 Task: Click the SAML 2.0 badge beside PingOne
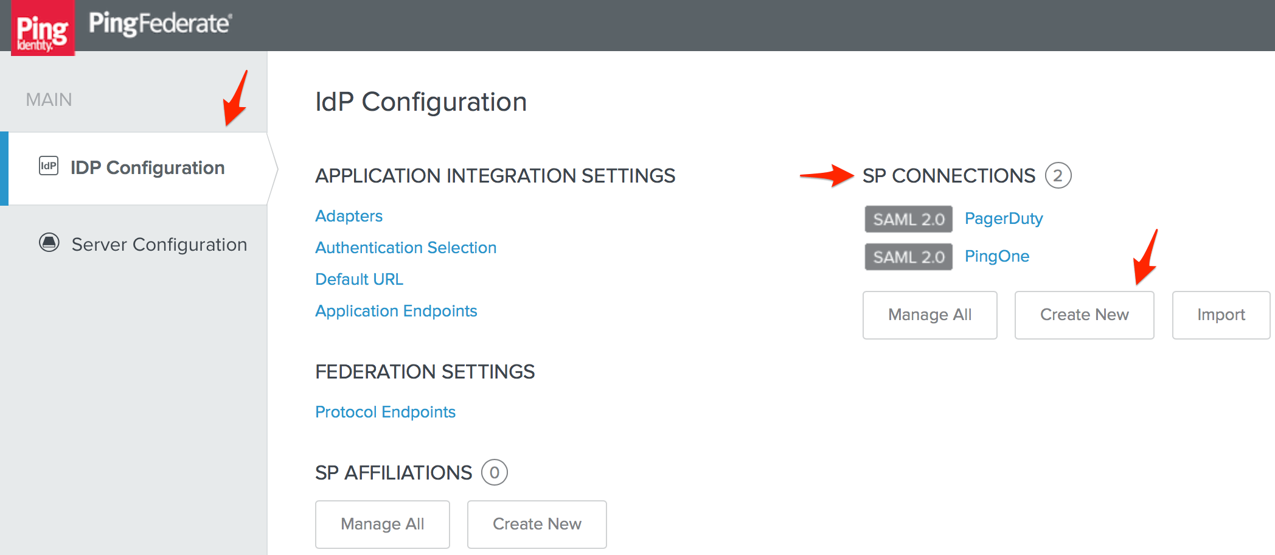(x=909, y=257)
